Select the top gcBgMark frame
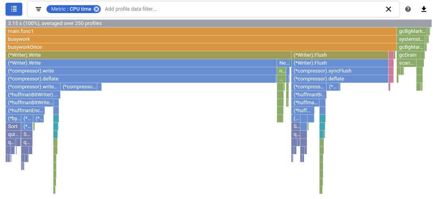This screenshot has height=199, width=433. click(411, 31)
